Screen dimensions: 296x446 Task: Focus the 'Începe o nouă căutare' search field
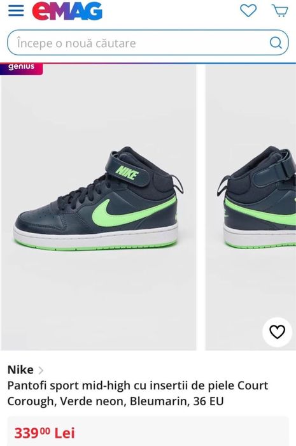148,43
